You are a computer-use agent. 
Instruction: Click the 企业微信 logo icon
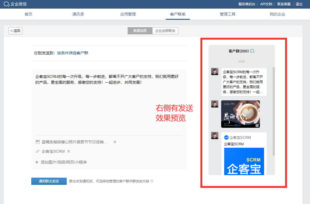(6, 4)
